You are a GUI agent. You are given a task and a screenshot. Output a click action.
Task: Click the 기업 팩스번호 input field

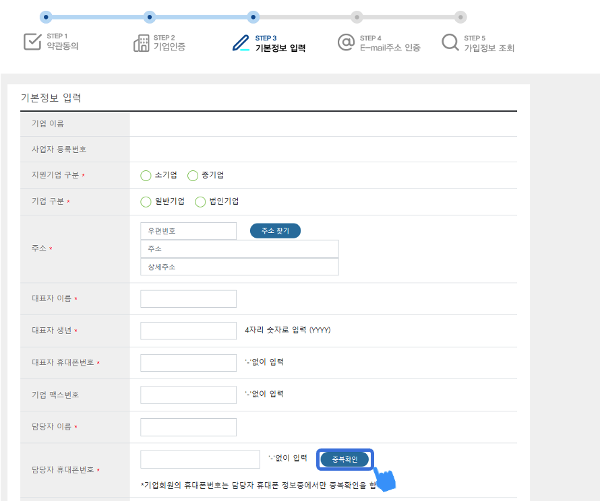[x=189, y=395]
